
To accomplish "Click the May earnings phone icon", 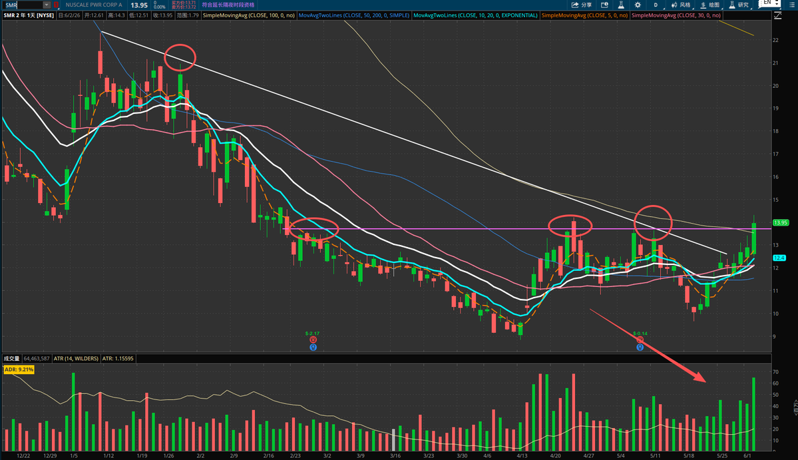I will [640, 340].
